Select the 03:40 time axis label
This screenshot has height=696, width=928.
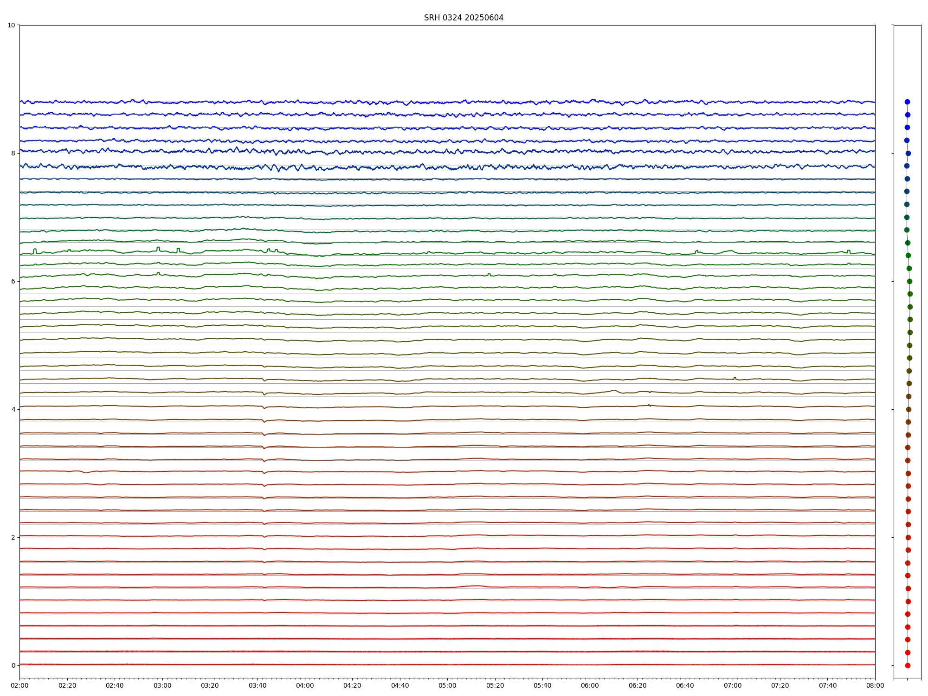click(x=258, y=685)
